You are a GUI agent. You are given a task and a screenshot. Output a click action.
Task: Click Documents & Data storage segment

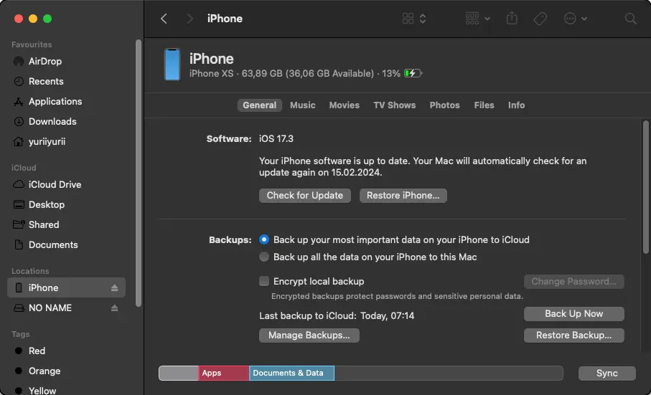point(291,373)
